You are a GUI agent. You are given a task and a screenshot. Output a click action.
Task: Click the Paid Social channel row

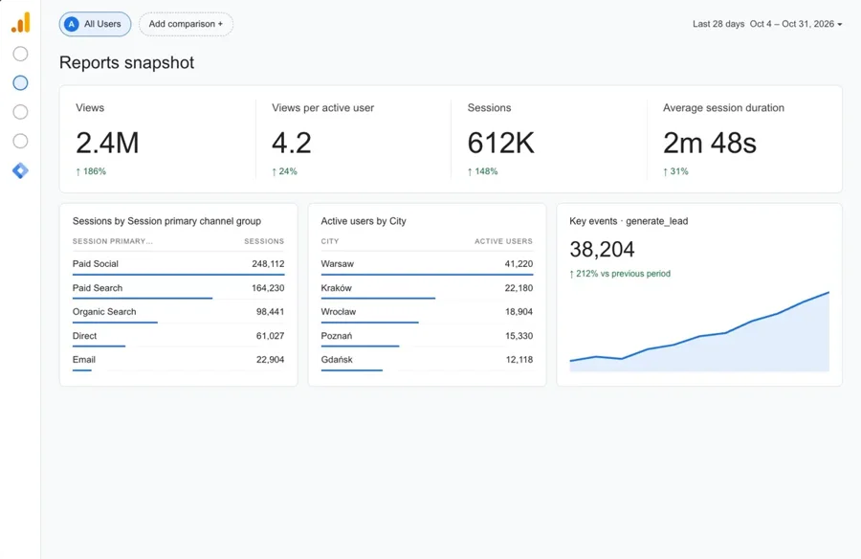click(x=179, y=264)
